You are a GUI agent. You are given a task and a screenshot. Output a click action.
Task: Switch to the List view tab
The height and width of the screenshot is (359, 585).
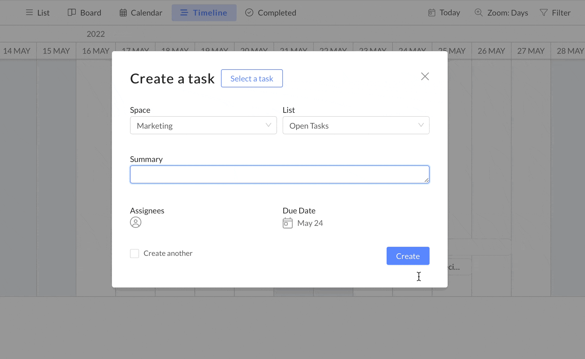click(x=38, y=13)
